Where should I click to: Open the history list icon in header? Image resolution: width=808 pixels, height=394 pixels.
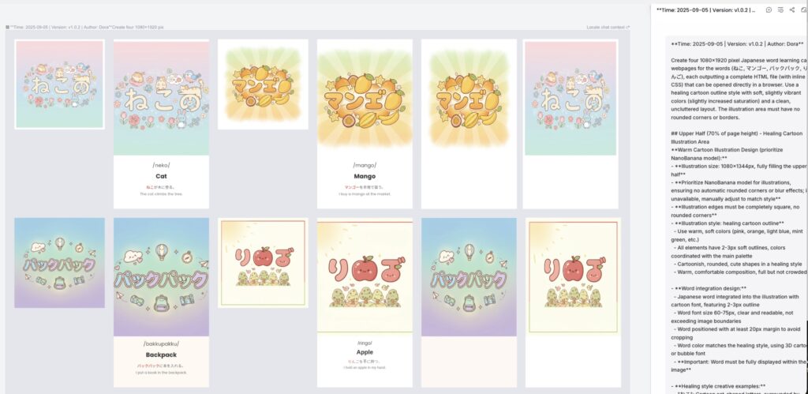click(x=780, y=9)
